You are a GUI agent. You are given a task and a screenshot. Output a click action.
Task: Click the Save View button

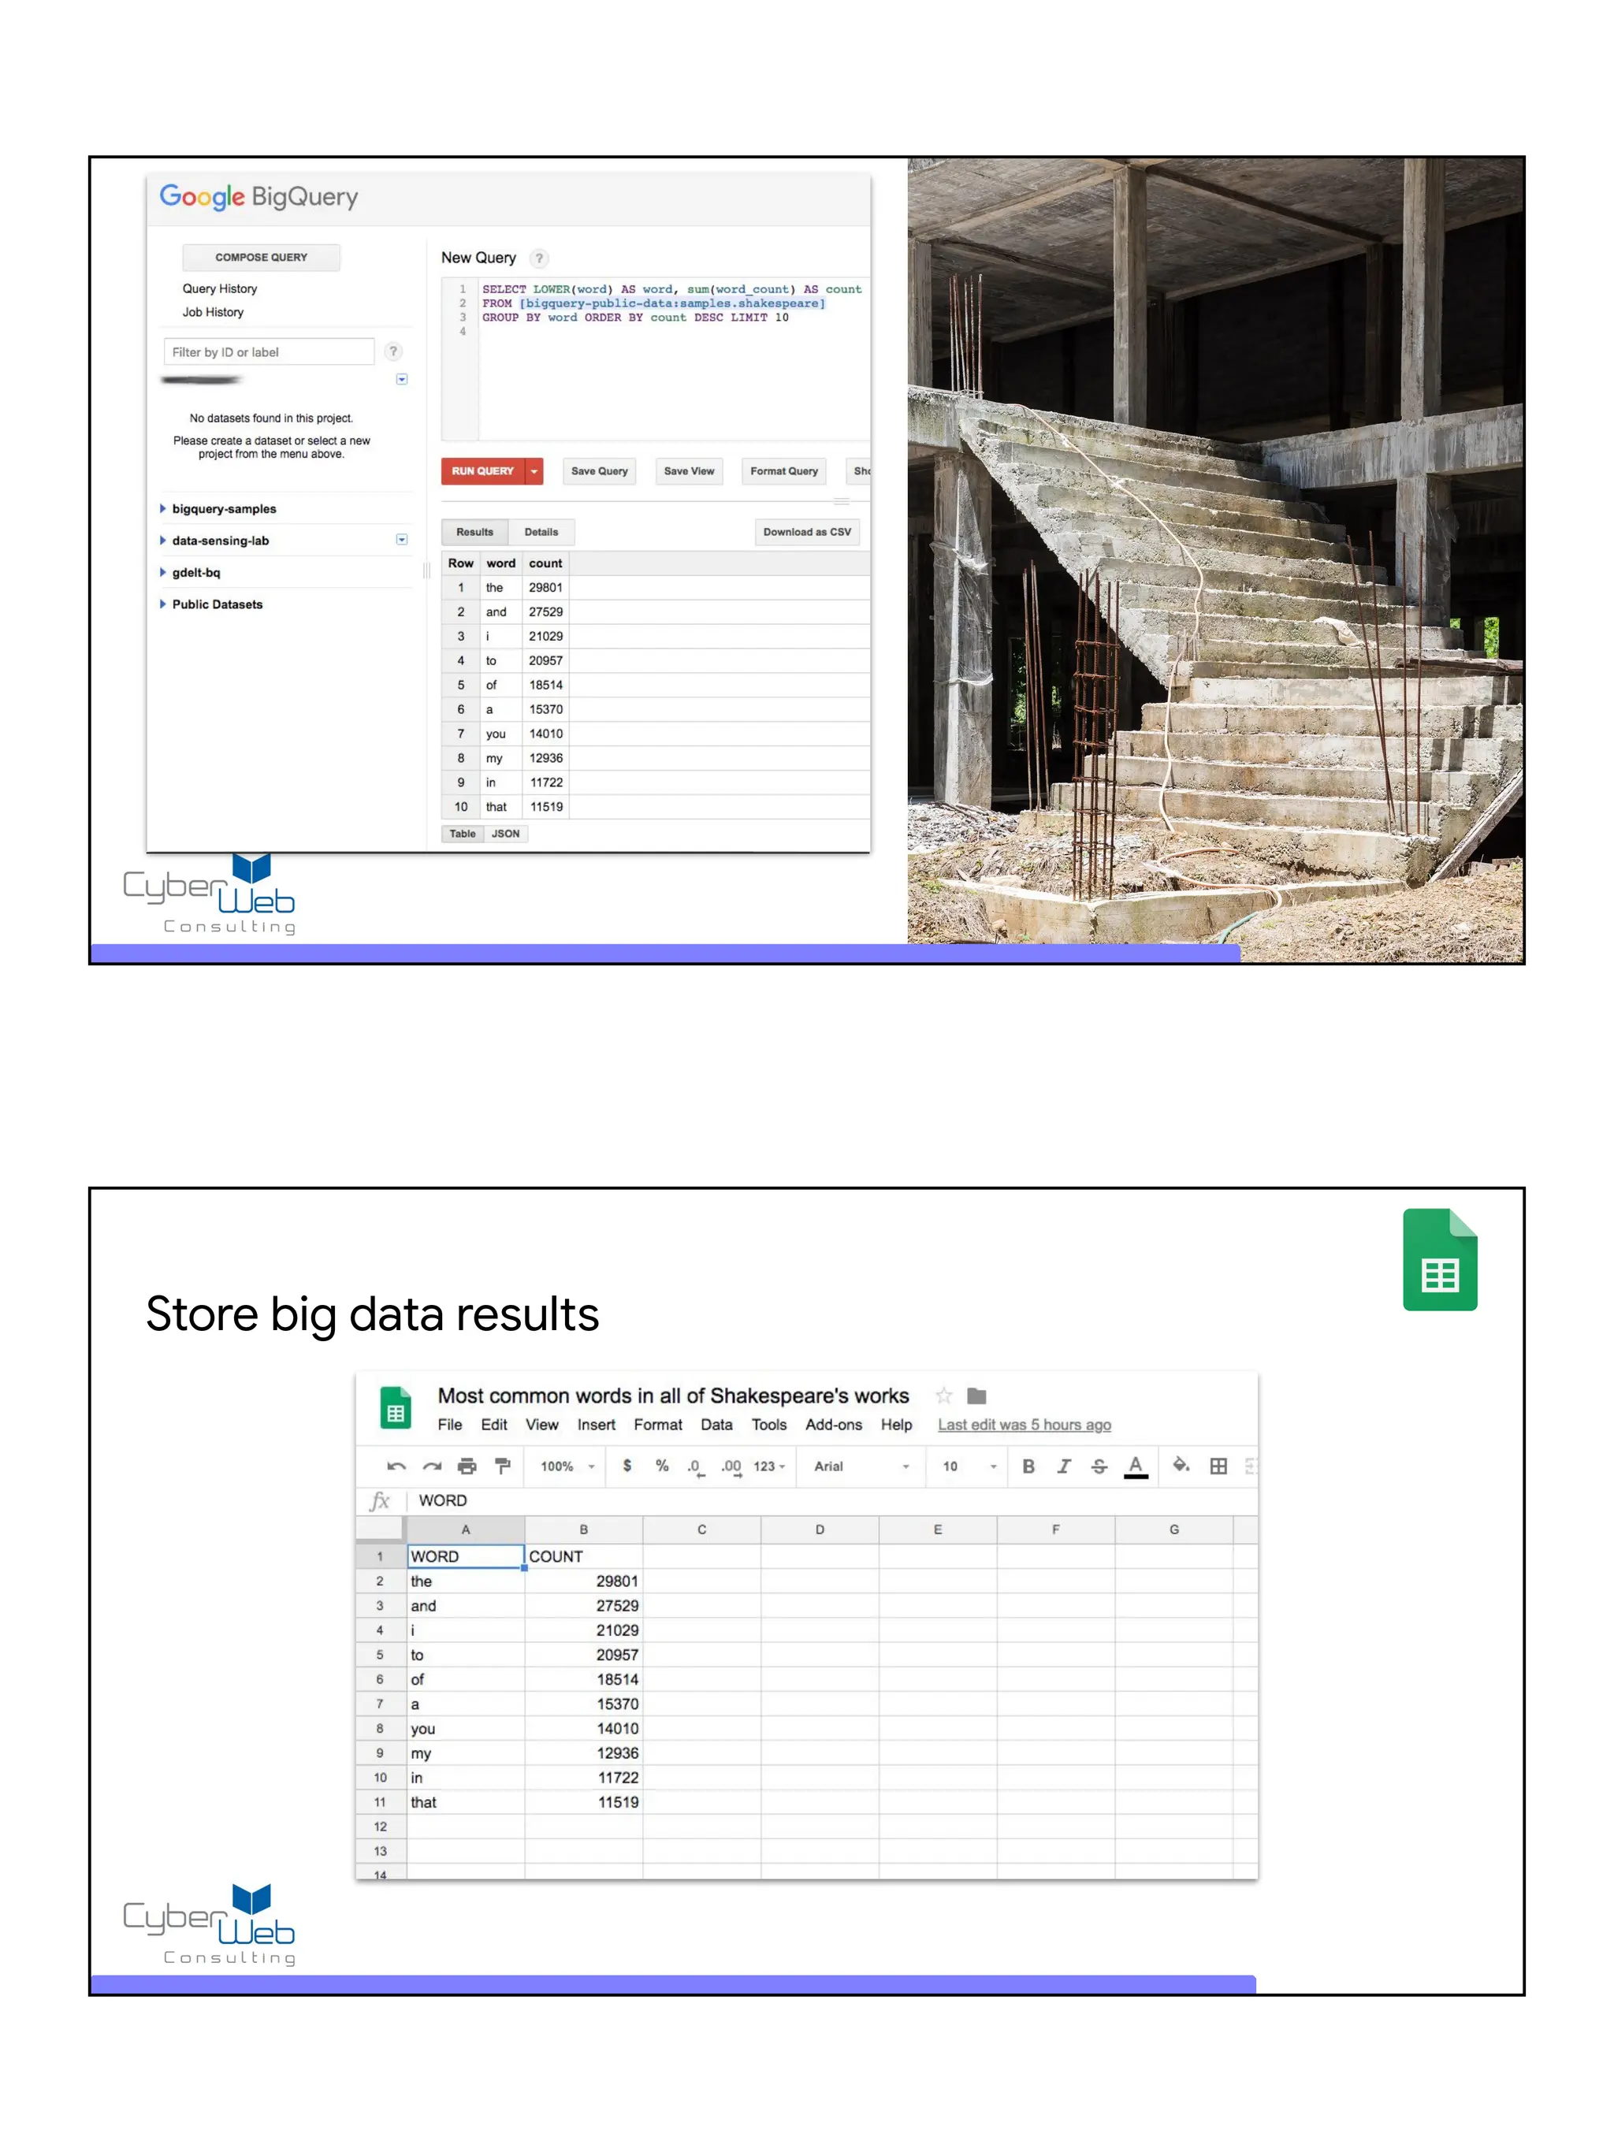point(689,471)
